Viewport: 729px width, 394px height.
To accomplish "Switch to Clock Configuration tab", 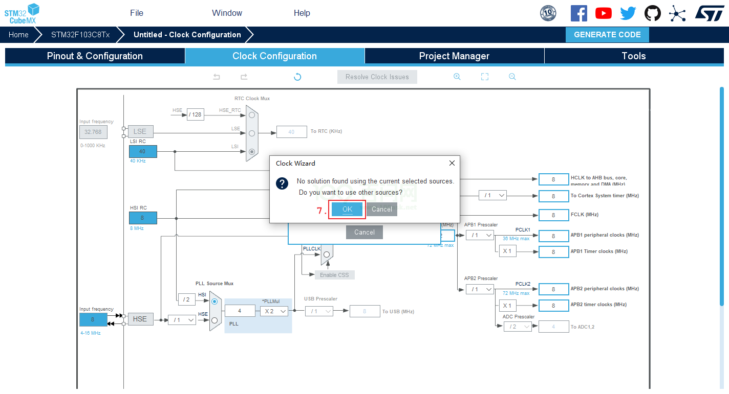I will [275, 56].
